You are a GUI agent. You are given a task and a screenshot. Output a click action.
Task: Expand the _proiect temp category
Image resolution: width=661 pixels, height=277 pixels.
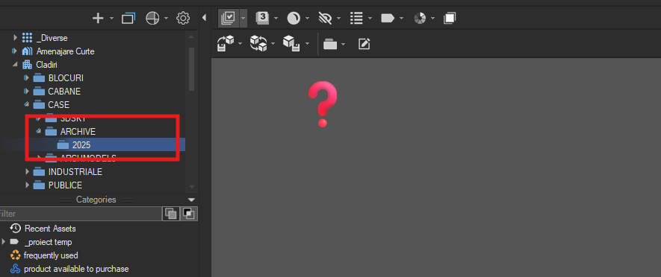[x=4, y=242]
